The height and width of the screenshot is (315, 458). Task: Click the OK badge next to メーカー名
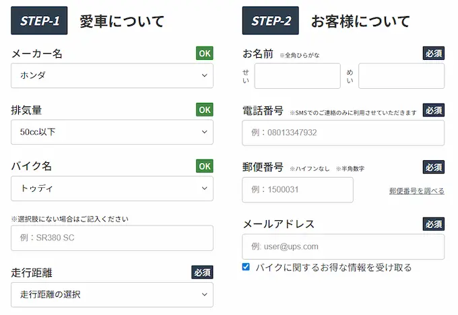pyautogui.click(x=205, y=53)
